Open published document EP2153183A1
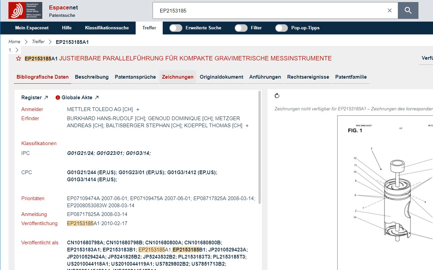Image resolution: width=433 pixels, height=270 pixels. 84,250
